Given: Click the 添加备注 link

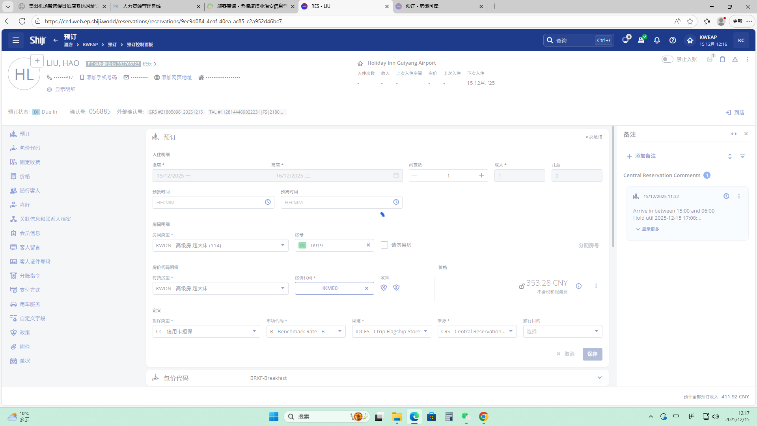Looking at the screenshot, I should coord(641,156).
